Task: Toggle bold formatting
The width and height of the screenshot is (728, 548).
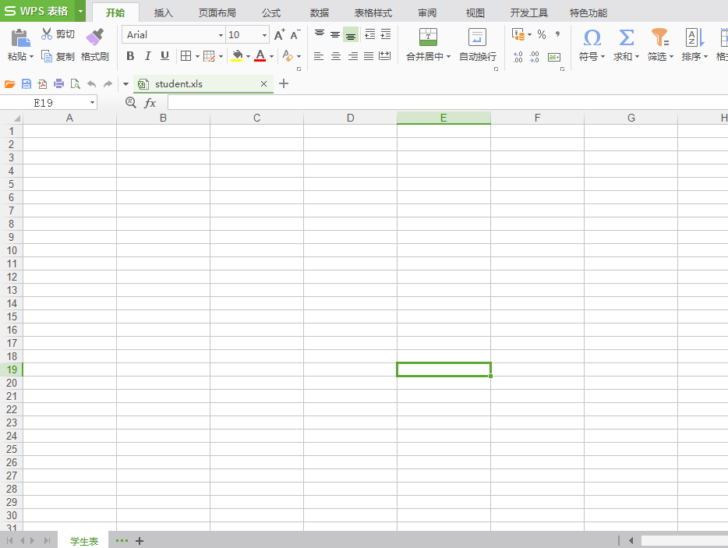Action: (x=130, y=56)
